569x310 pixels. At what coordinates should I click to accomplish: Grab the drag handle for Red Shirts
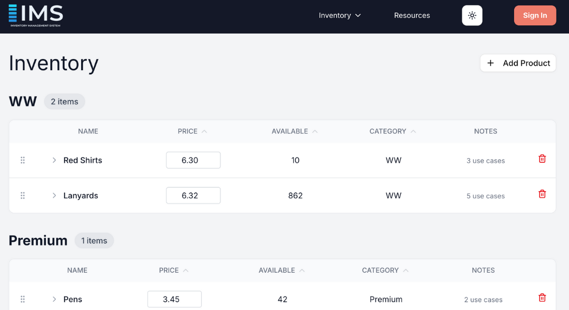[23, 160]
